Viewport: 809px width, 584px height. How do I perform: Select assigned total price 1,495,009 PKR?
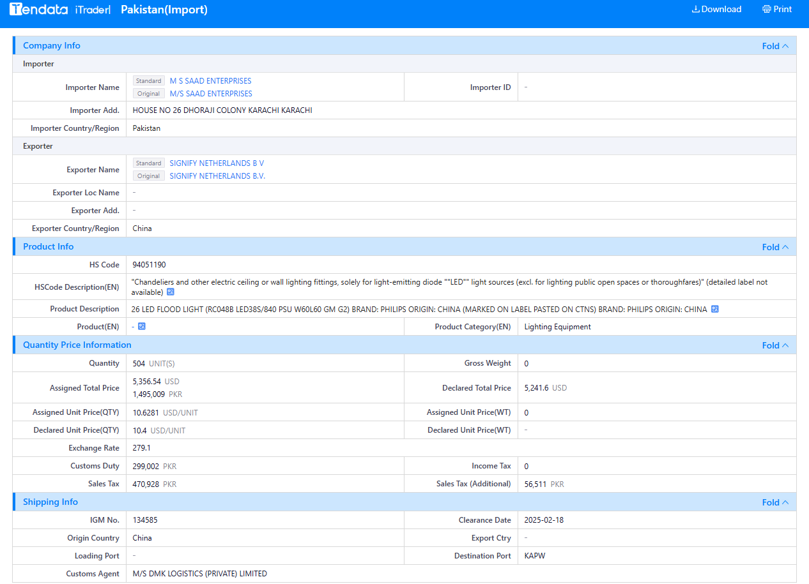tap(157, 394)
